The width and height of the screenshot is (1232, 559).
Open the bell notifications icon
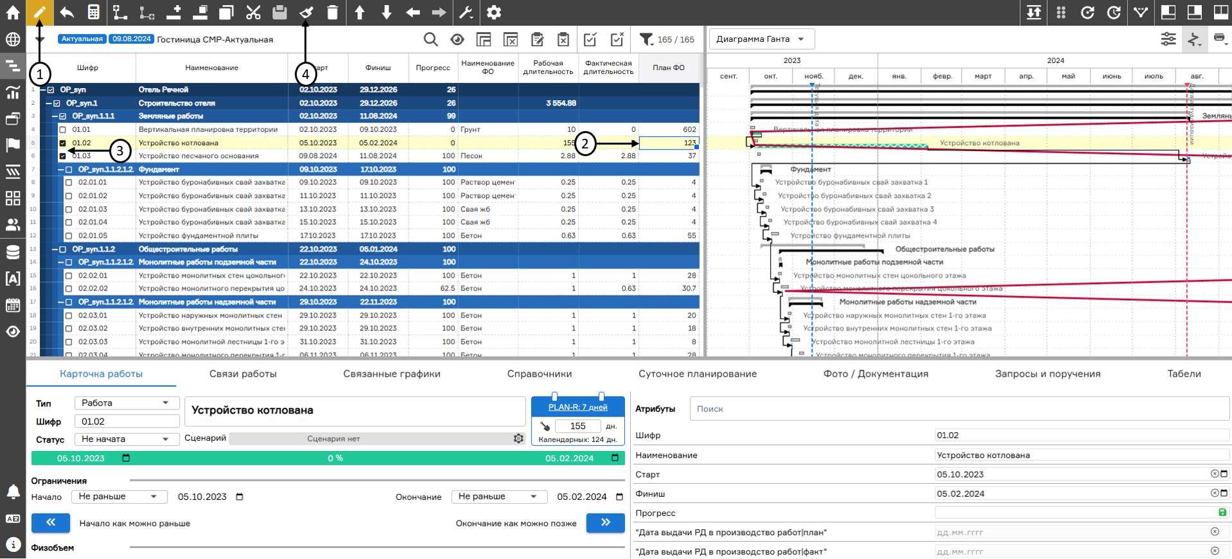pyautogui.click(x=13, y=492)
